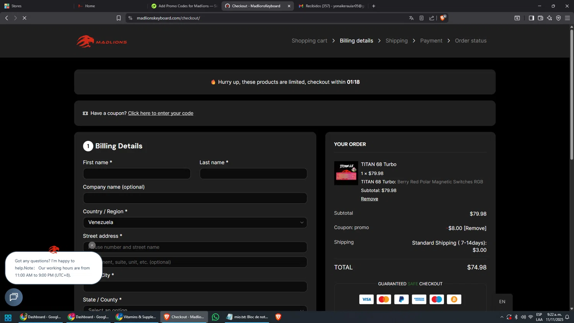Click the Bitcoin payment icon
The image size is (574, 323).
point(454,299)
